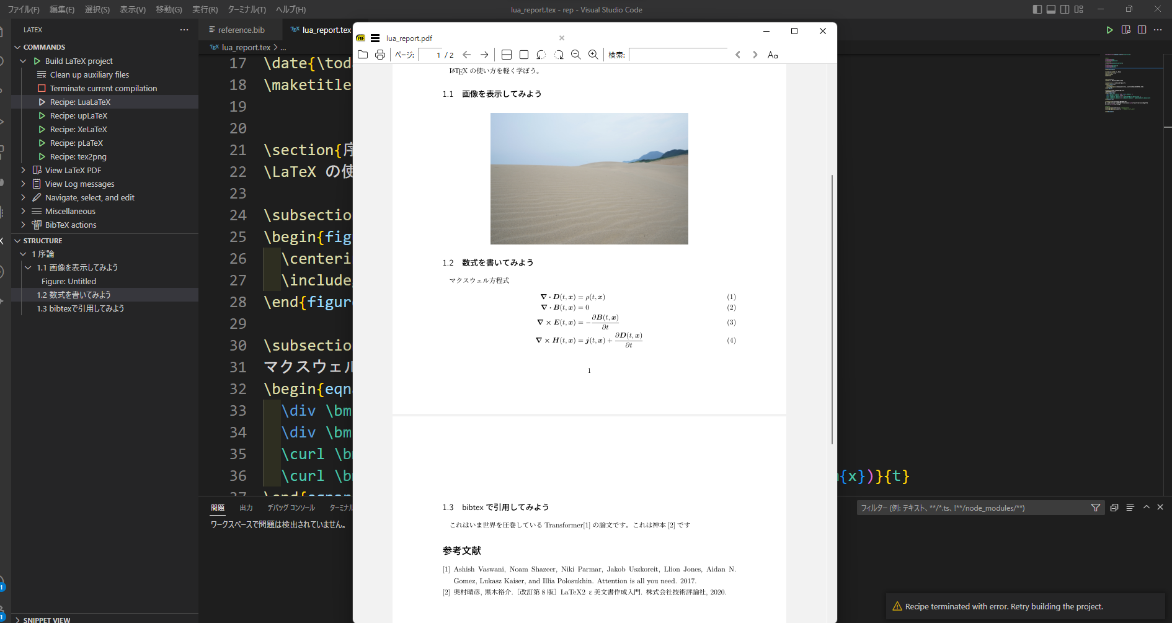Run Recipe: LuaLaTeX
The height and width of the screenshot is (623, 1172).
pos(80,102)
